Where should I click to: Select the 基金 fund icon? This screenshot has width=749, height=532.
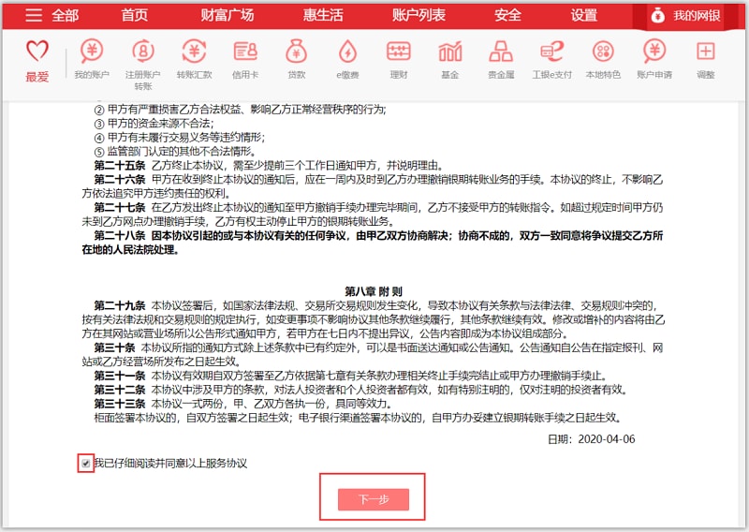449,52
